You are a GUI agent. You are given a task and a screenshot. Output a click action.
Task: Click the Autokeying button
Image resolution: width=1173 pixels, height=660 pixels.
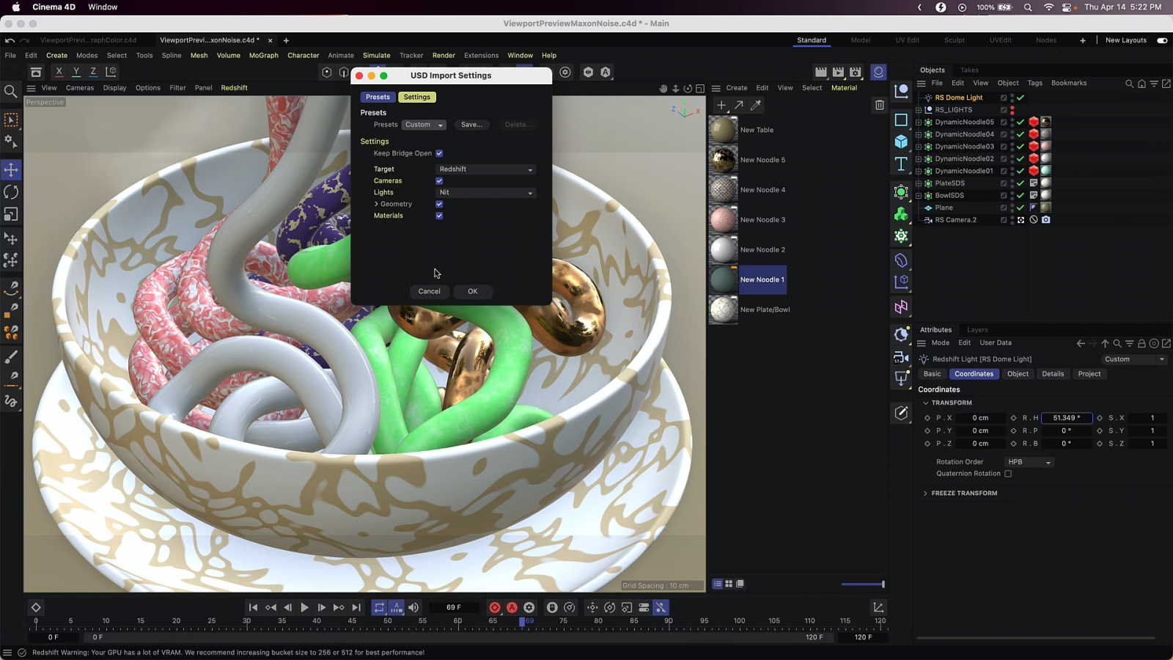[512, 608]
